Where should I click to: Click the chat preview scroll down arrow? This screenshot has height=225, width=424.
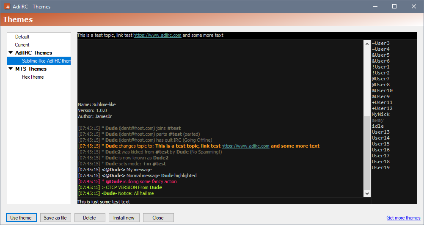tap(367, 193)
